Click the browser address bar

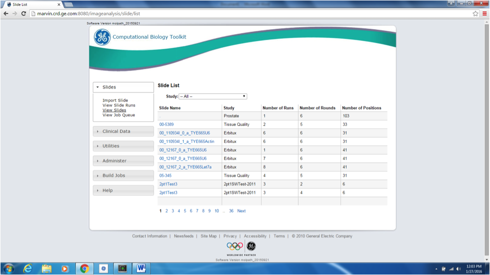click(x=251, y=13)
